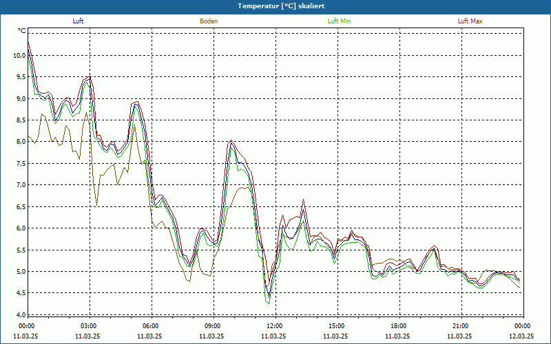Image resolution: width=551 pixels, height=344 pixels.
Task: Click the '6,0' y-axis value
Action: tap(21, 228)
